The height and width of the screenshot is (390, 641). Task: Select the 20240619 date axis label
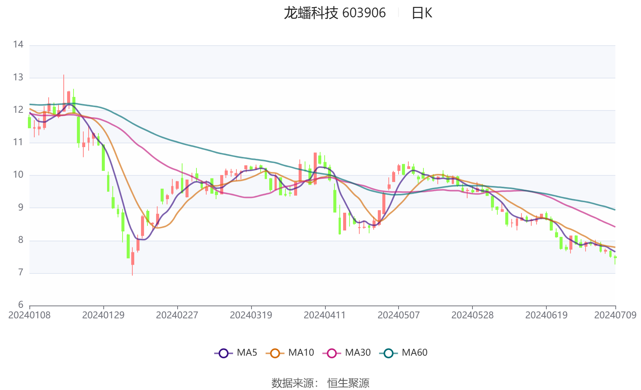pos(546,315)
